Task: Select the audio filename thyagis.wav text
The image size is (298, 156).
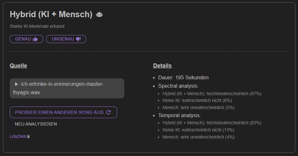Action: (x=27, y=93)
